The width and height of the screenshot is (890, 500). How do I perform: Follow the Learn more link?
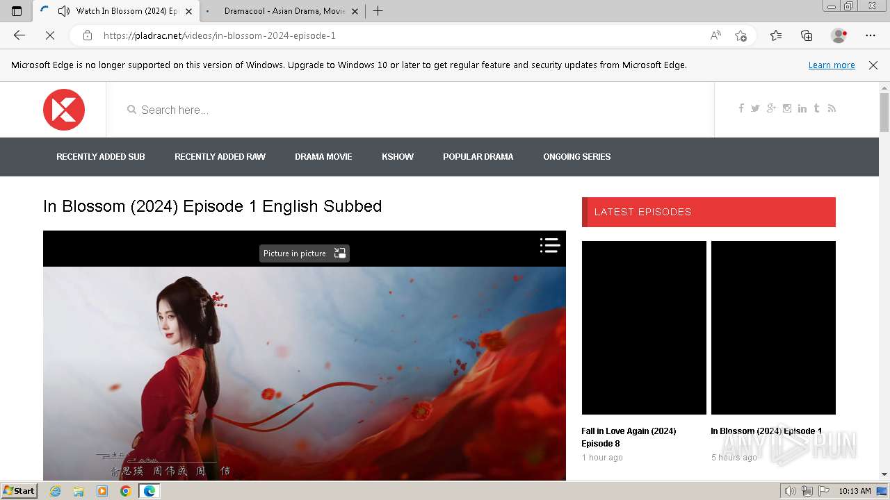pos(832,65)
